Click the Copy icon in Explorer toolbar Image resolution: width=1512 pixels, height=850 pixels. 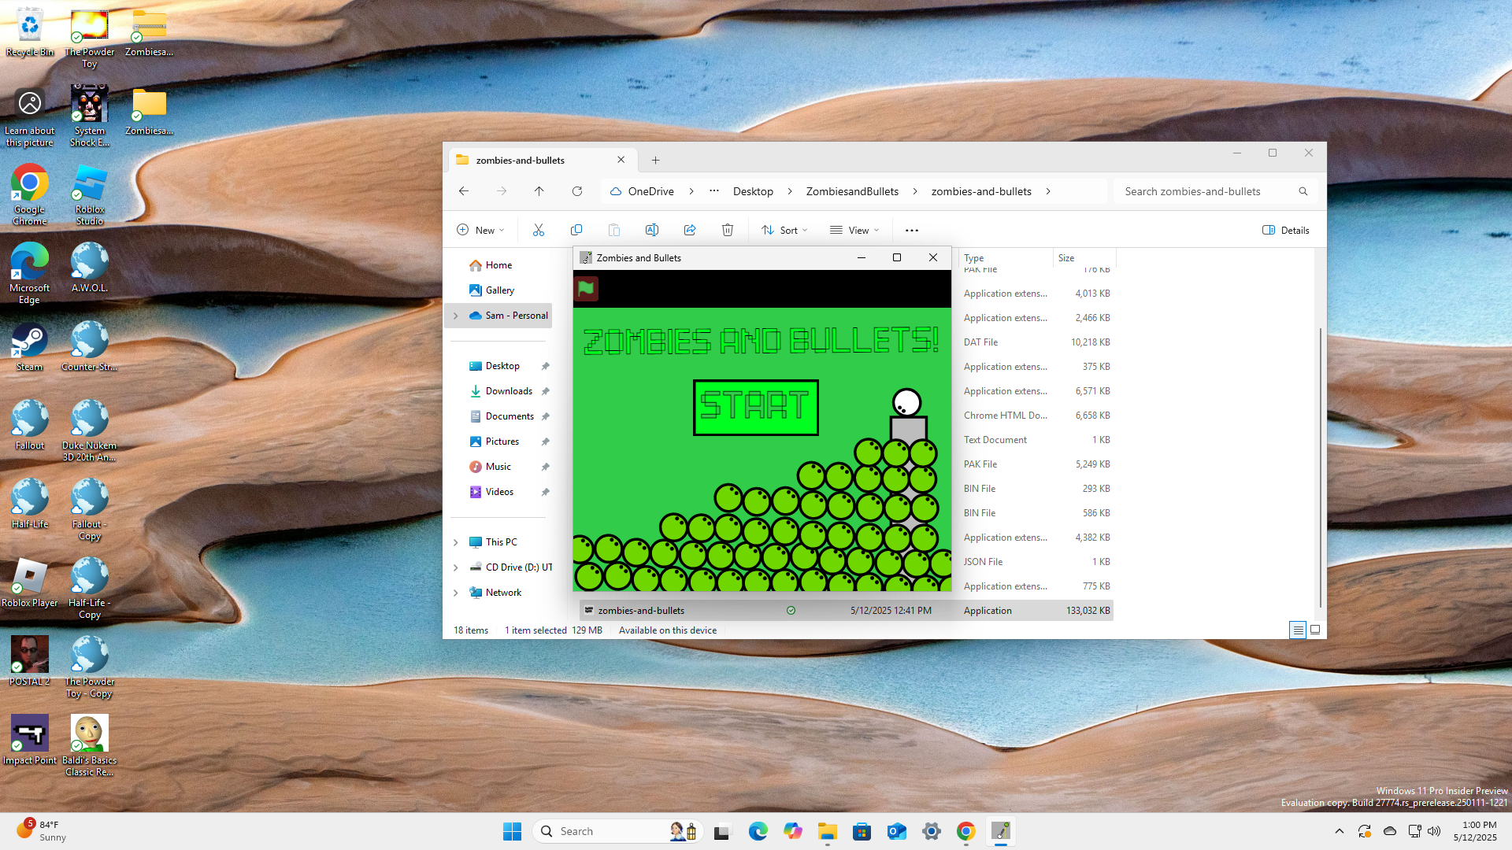[576, 230]
